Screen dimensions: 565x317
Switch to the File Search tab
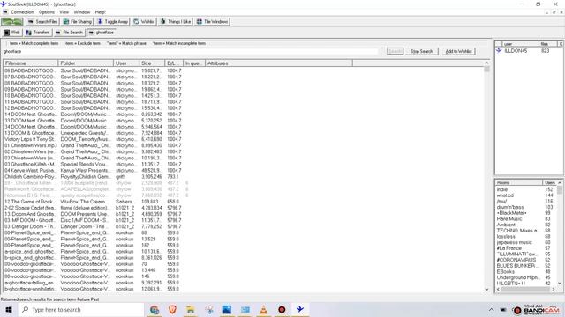(x=69, y=33)
